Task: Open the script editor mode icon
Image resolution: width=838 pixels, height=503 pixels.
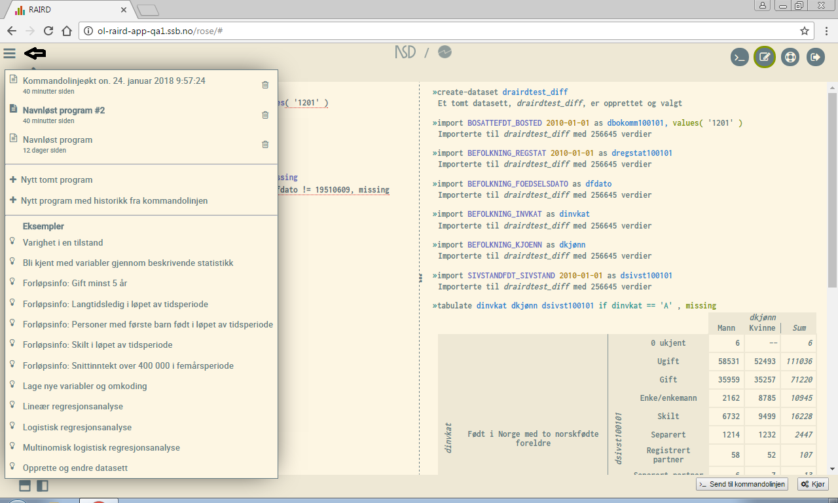Action: pos(764,57)
